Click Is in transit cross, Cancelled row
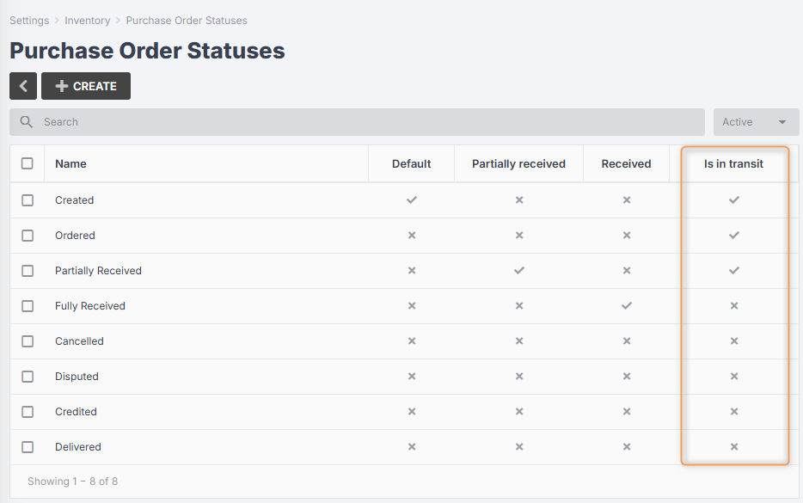This screenshot has width=803, height=503. click(x=734, y=341)
